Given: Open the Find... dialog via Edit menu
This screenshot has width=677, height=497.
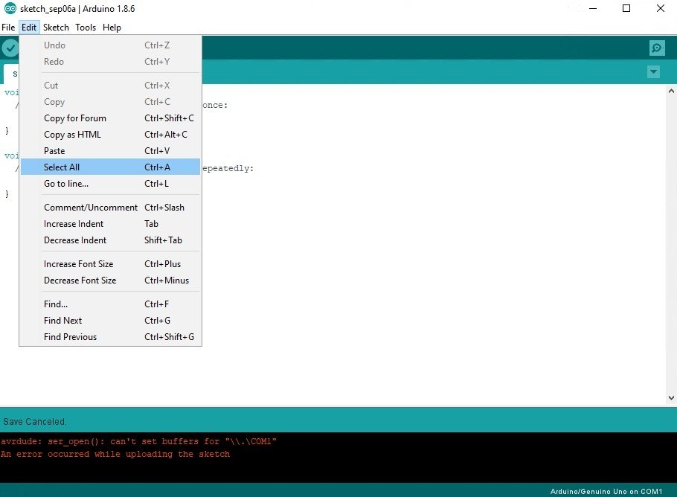Looking at the screenshot, I should (x=55, y=304).
